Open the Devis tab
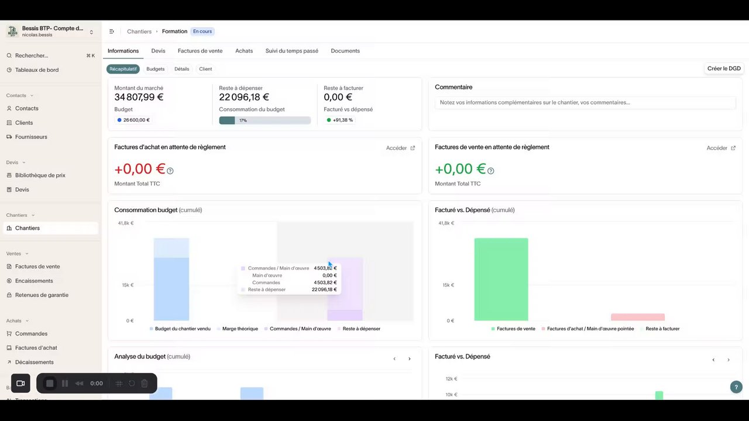This screenshot has height=421, width=749. tap(158, 51)
